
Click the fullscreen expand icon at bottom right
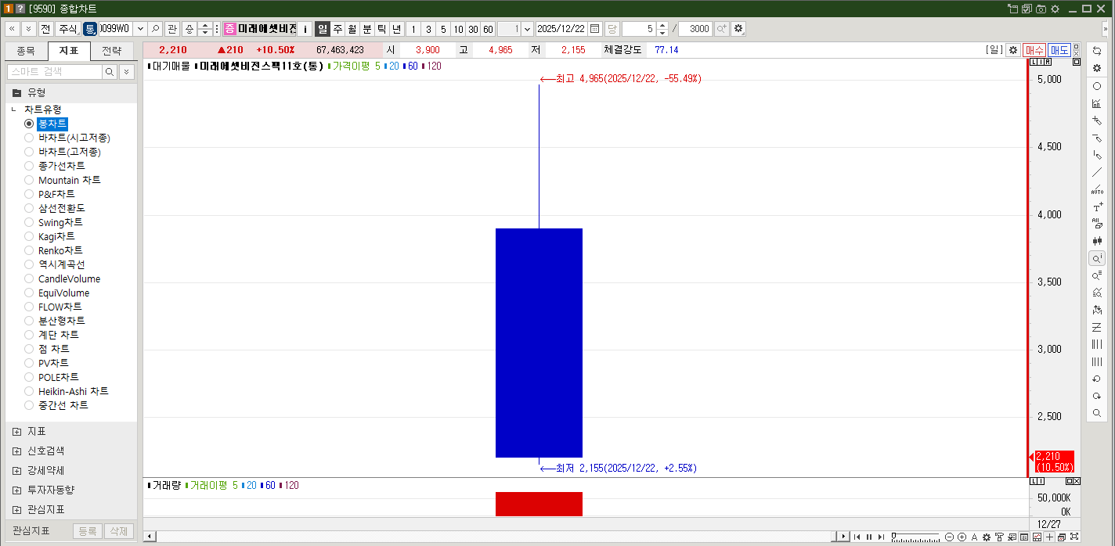(x=1074, y=537)
